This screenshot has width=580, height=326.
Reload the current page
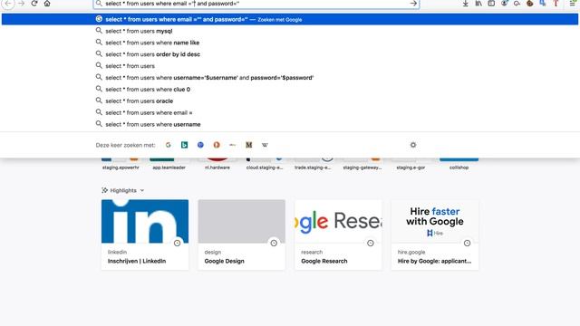click(x=34, y=4)
